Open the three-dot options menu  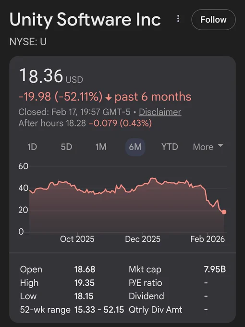(x=178, y=19)
